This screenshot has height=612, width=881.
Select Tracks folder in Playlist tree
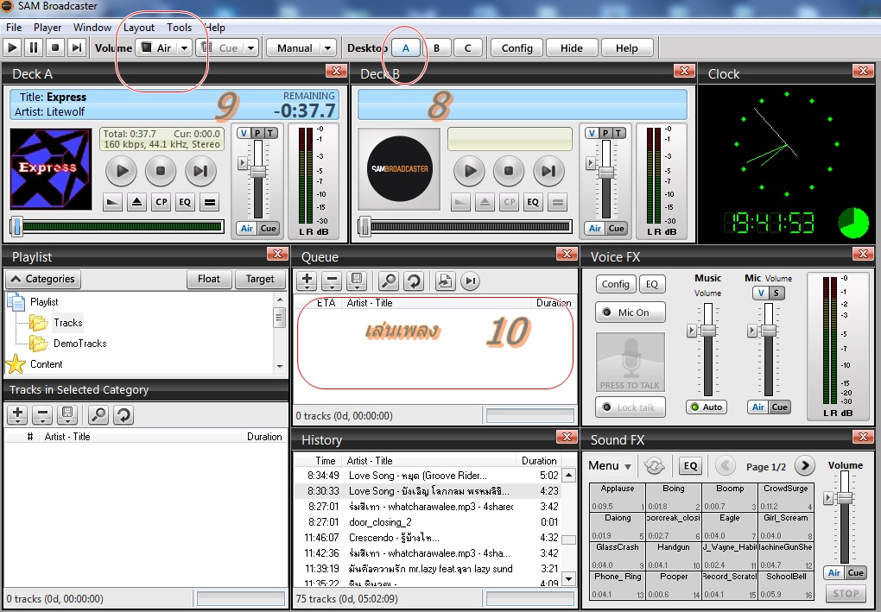click(x=68, y=322)
